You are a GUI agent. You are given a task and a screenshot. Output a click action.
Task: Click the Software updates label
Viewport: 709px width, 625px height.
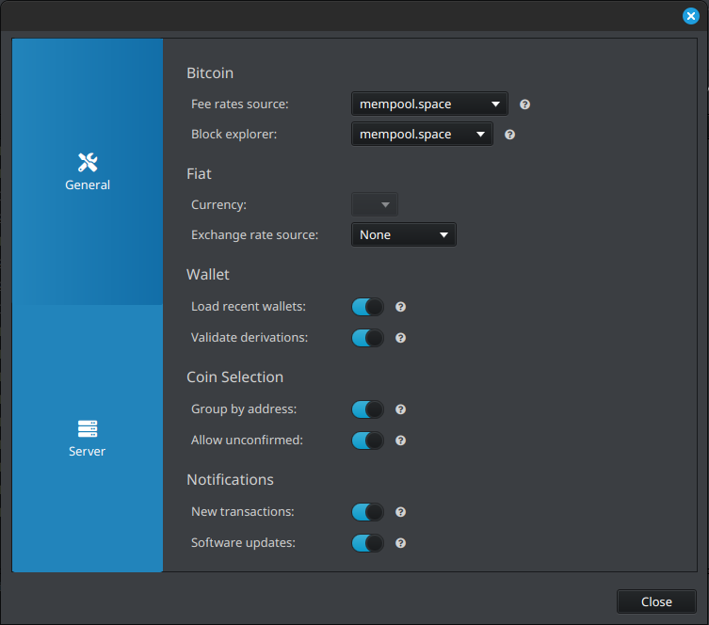click(x=243, y=543)
